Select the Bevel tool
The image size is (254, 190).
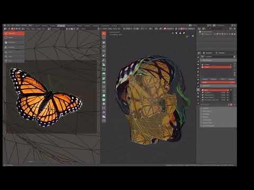(104, 82)
